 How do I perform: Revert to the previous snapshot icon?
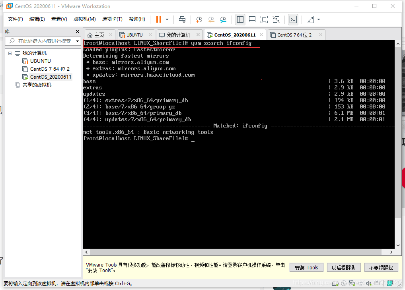pos(211,19)
